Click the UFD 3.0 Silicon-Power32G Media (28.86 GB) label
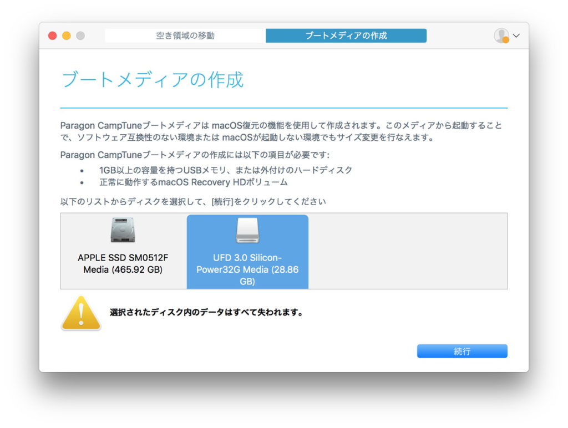This screenshot has height=428, width=568. tap(247, 269)
